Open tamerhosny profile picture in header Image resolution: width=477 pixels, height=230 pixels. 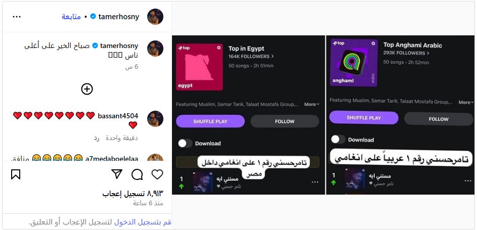pyautogui.click(x=155, y=17)
